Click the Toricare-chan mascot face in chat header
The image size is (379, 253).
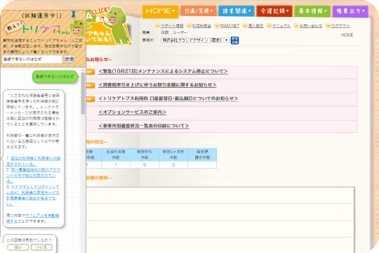click(x=77, y=28)
